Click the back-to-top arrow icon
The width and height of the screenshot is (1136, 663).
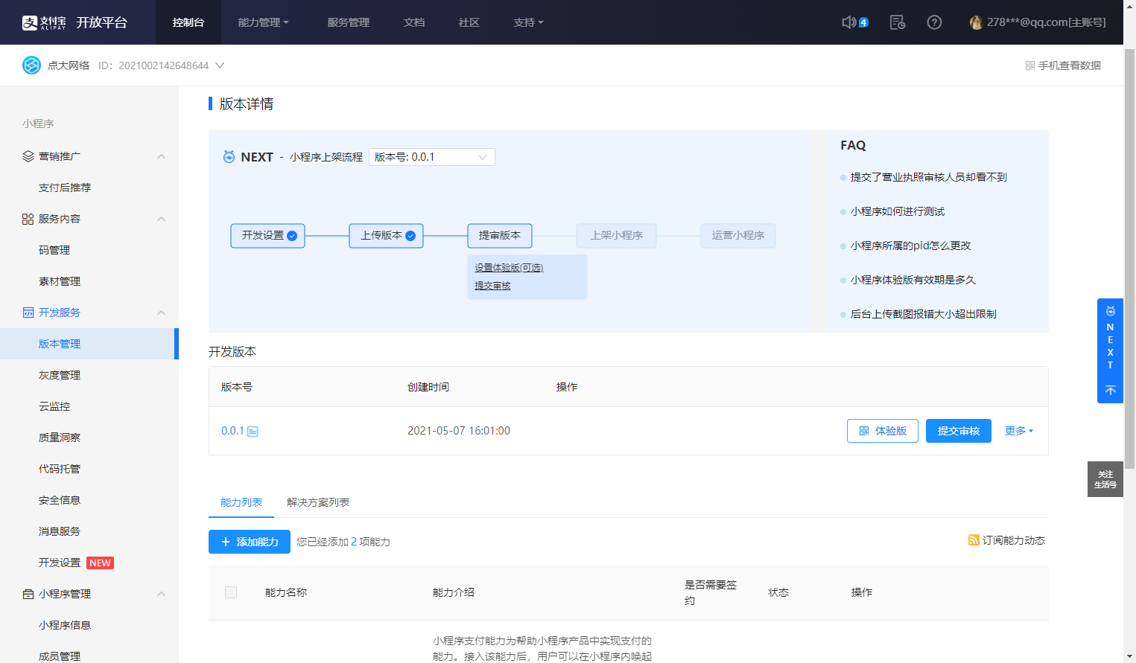tap(1110, 391)
